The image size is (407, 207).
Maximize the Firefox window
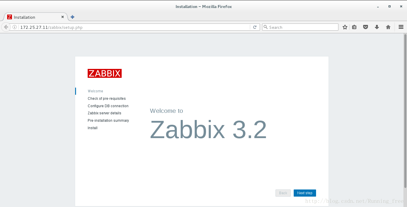[389, 6]
